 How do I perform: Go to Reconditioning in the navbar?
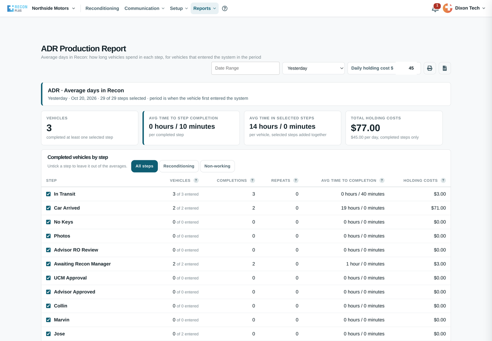coord(102,8)
